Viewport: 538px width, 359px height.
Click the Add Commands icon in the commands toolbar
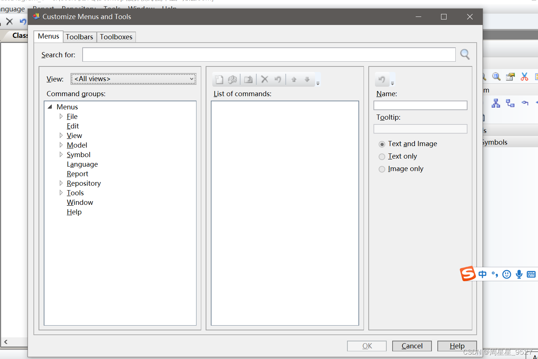pos(233,79)
